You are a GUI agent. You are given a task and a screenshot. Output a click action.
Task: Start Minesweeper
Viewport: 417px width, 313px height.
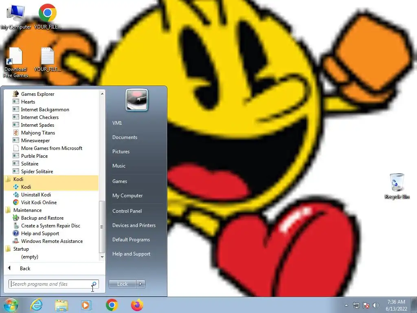35,140
